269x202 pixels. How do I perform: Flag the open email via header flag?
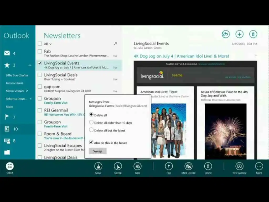click(x=256, y=56)
